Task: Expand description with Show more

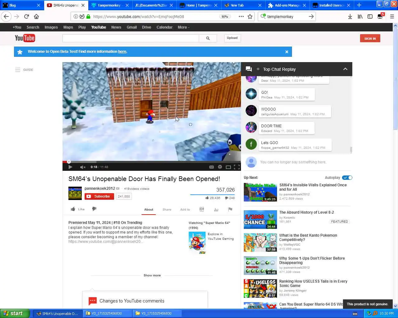Action: pyautogui.click(x=152, y=275)
